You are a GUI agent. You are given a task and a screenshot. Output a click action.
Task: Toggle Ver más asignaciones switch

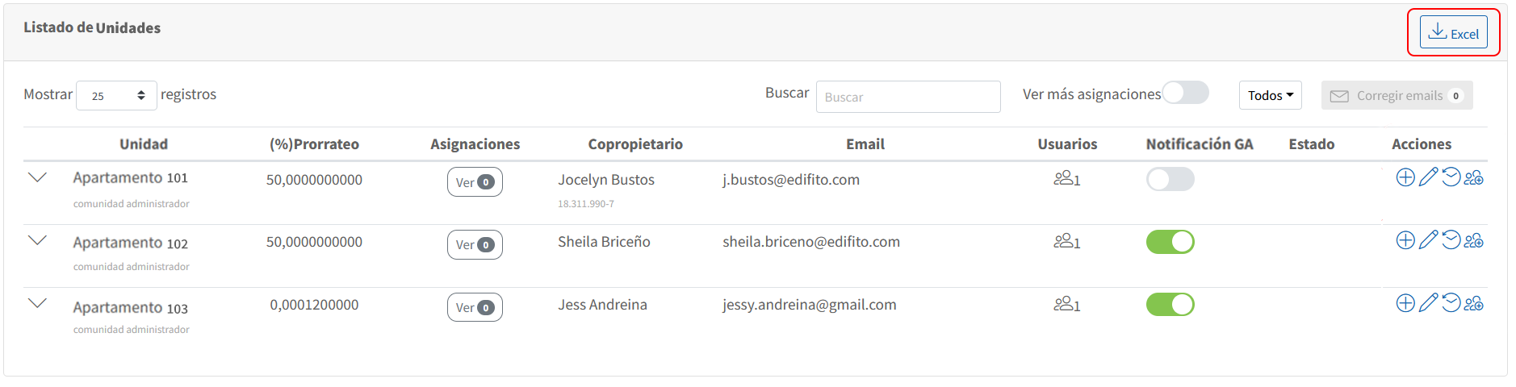tap(1185, 93)
